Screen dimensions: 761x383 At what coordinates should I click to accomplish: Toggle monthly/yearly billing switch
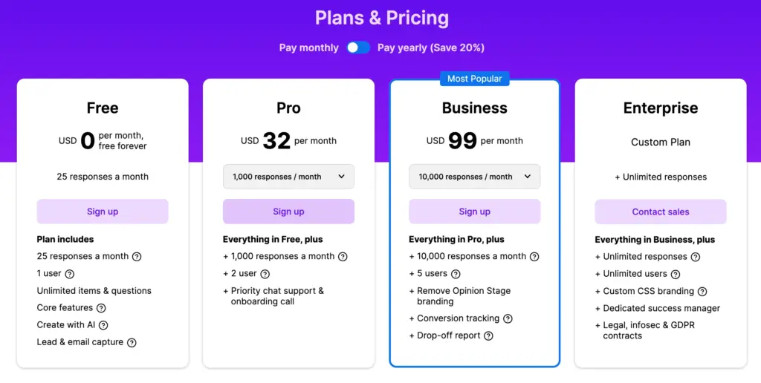[358, 48]
